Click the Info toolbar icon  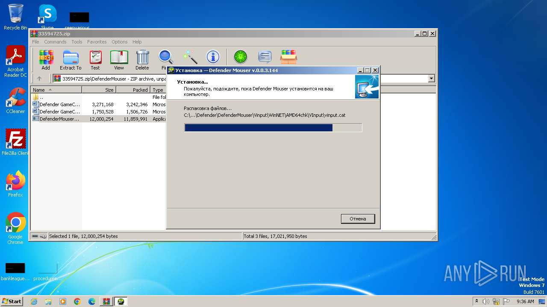(213, 57)
